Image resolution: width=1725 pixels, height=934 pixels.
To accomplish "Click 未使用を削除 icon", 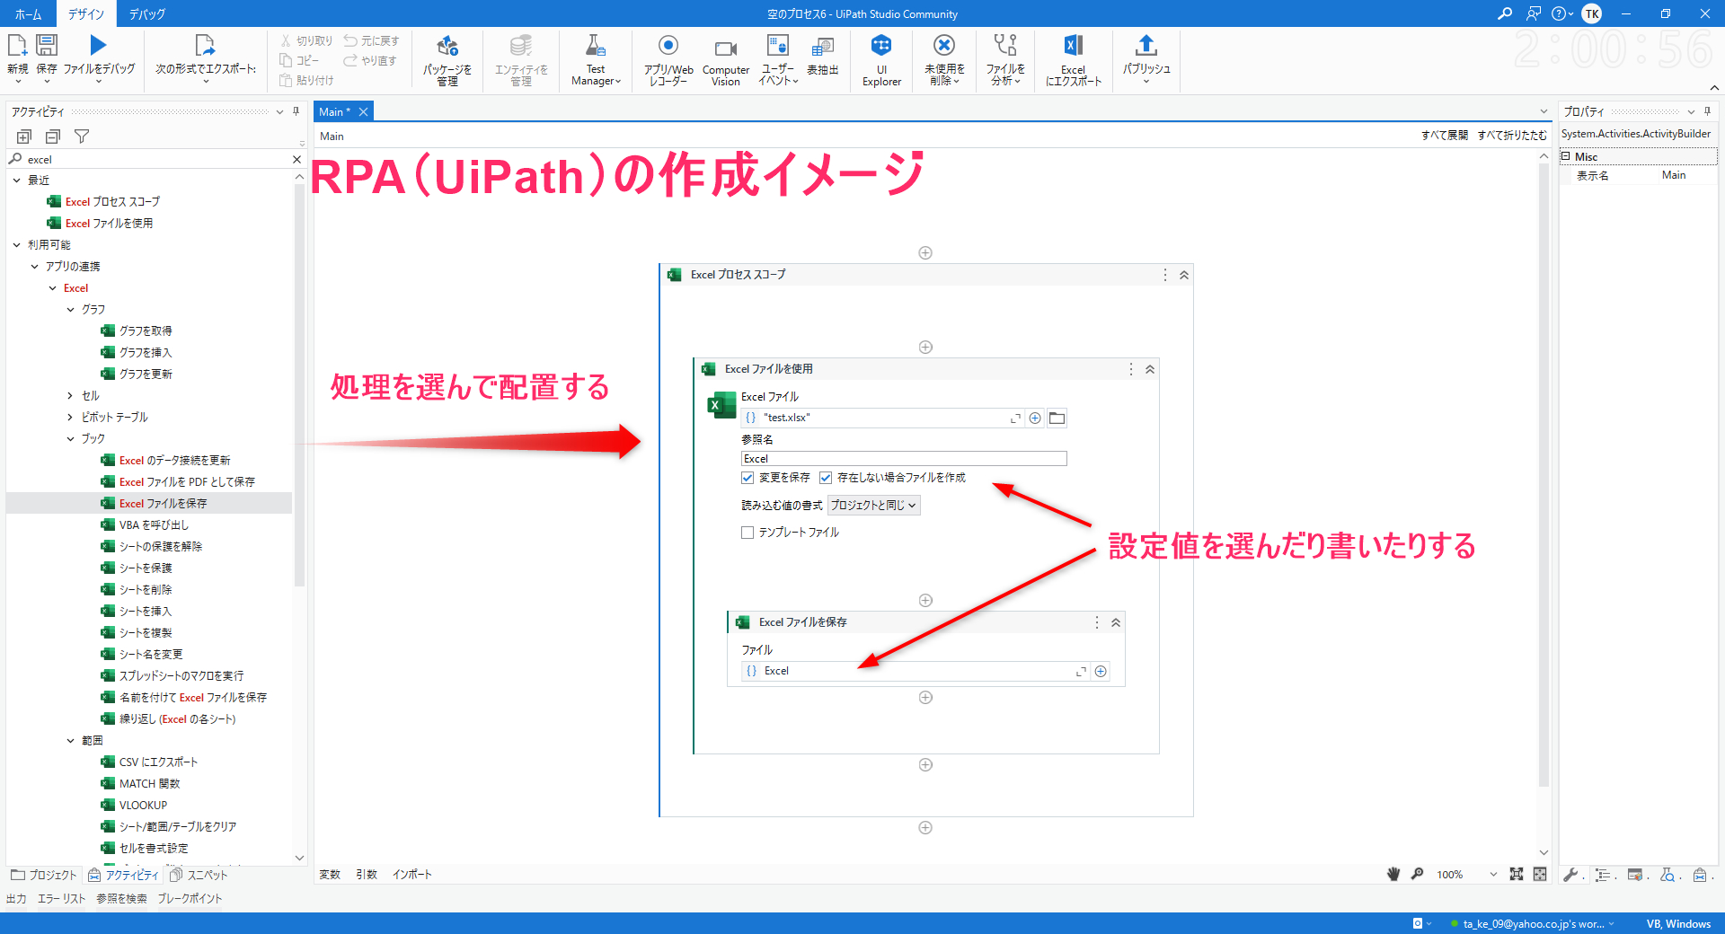I will pos(943,45).
